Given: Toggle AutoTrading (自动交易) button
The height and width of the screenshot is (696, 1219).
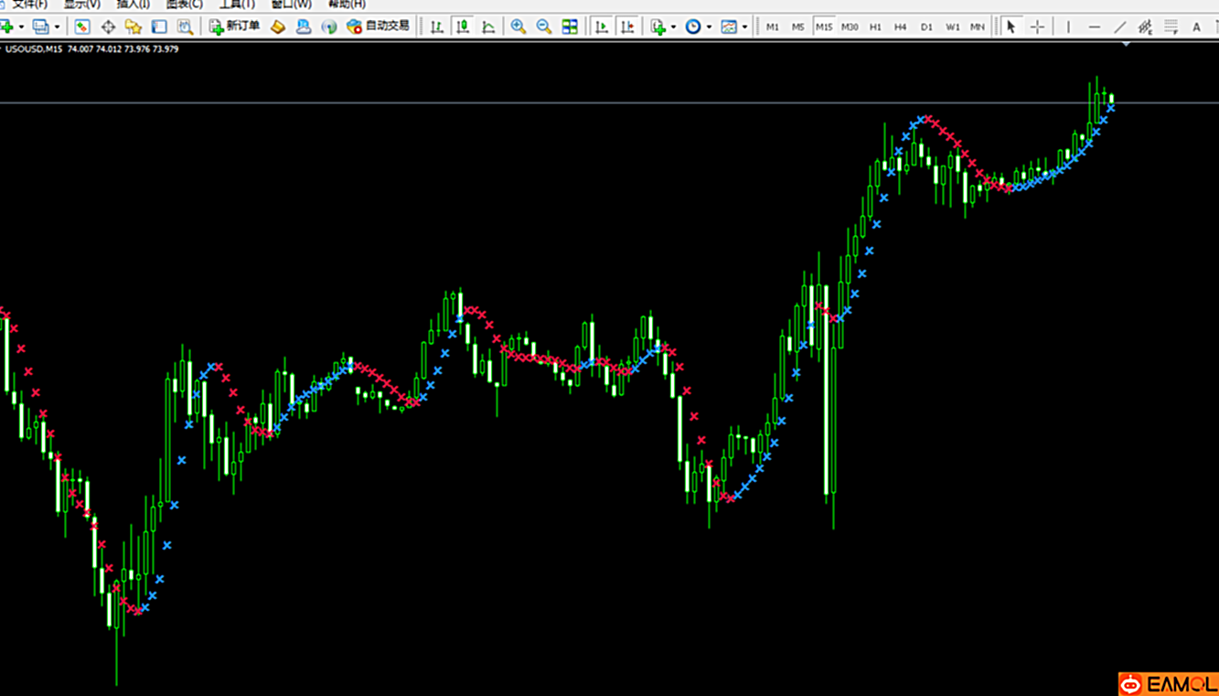Looking at the screenshot, I should pyautogui.click(x=379, y=27).
